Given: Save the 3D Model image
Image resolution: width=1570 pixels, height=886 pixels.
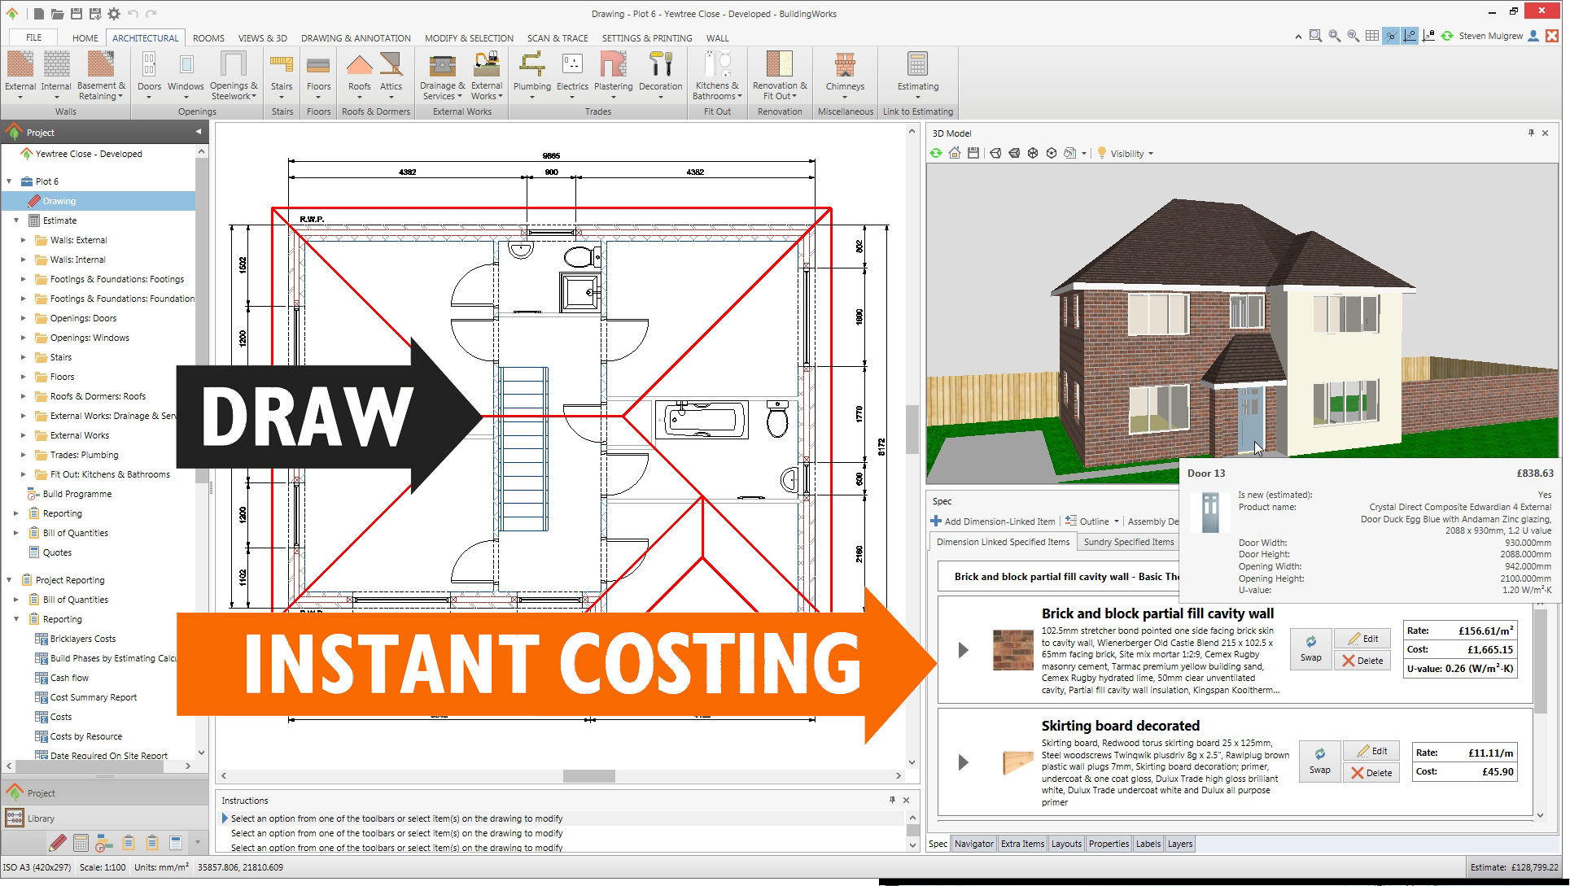Looking at the screenshot, I should [x=973, y=153].
